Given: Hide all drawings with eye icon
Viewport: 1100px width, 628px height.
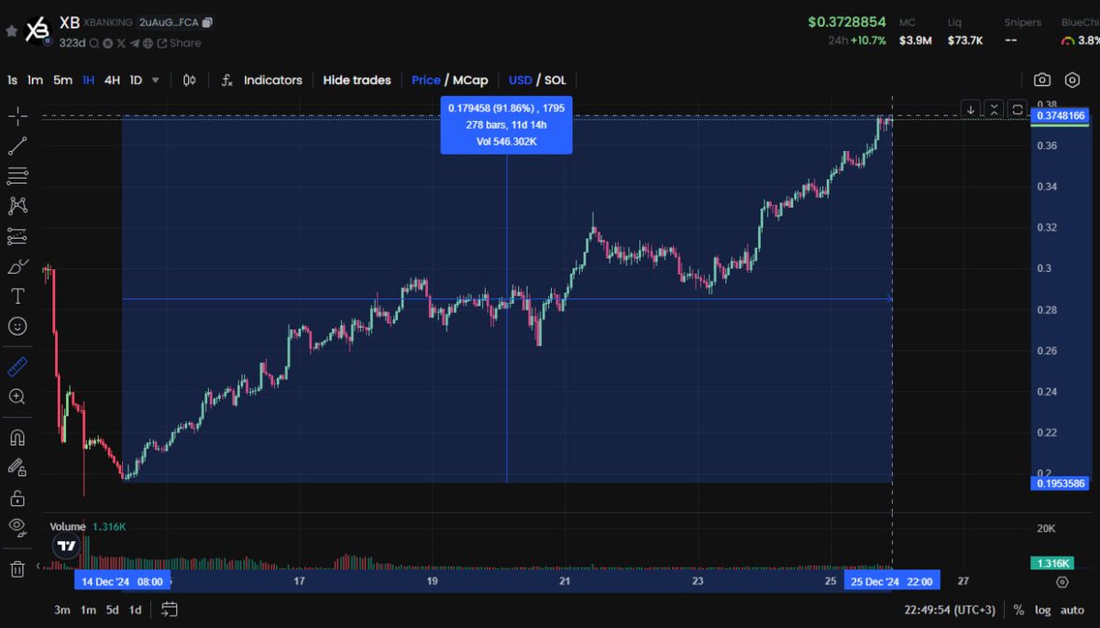Looking at the screenshot, I should (17, 526).
